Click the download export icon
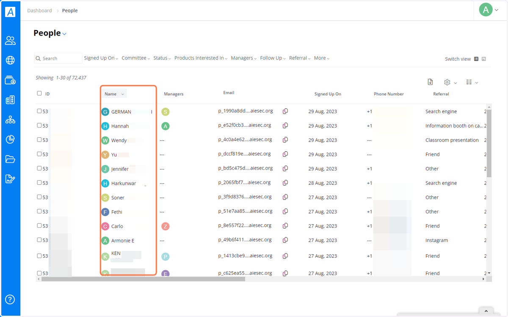 (x=430, y=82)
